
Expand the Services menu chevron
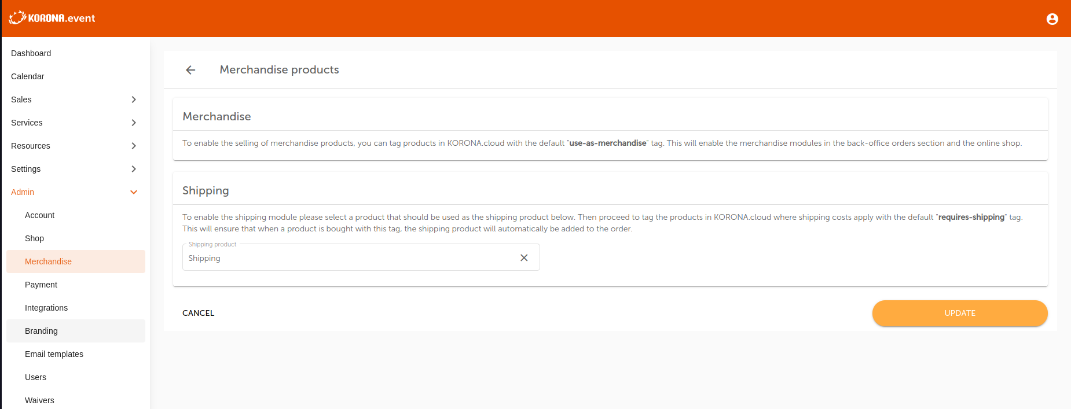point(134,123)
